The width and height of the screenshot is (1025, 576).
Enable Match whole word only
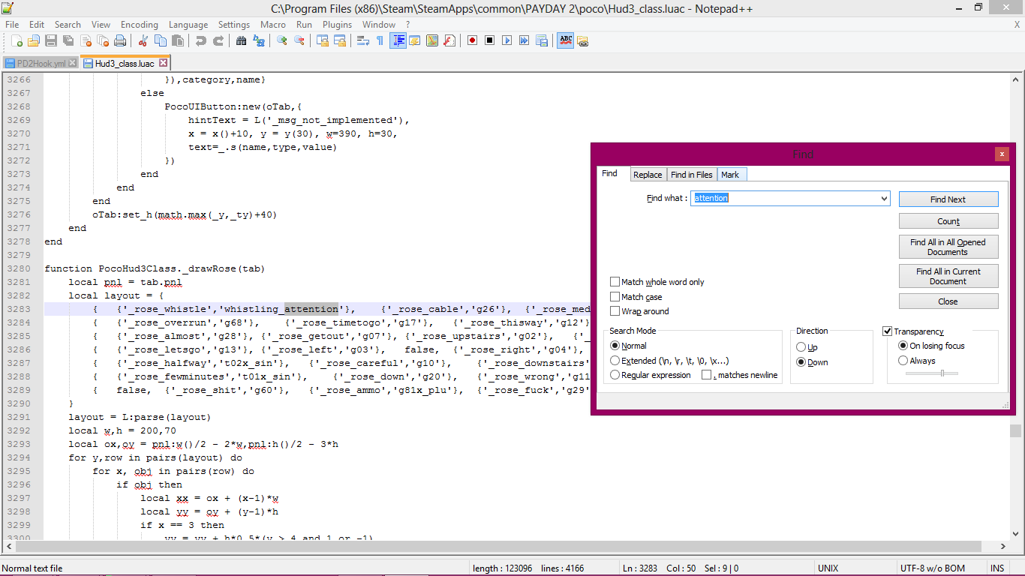point(615,282)
